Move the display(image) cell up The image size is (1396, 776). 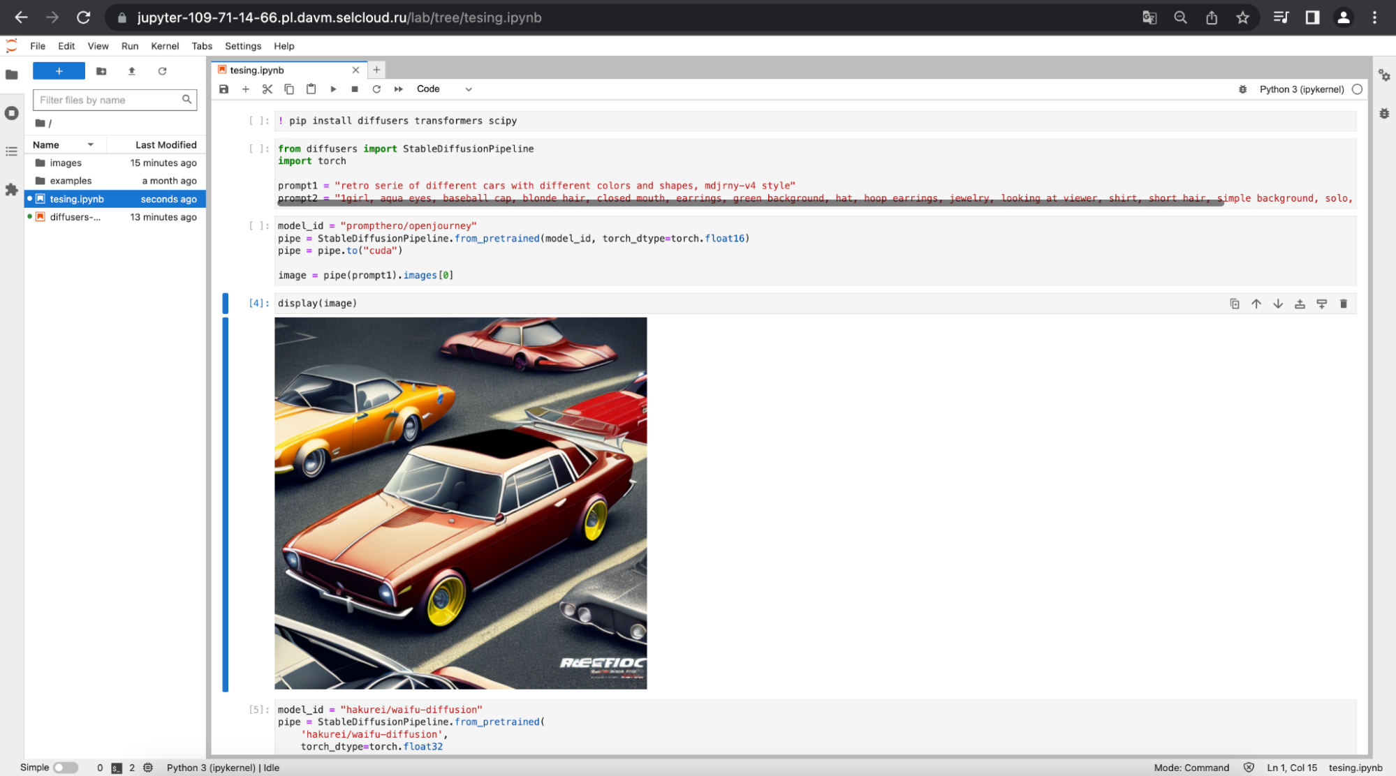(x=1256, y=304)
